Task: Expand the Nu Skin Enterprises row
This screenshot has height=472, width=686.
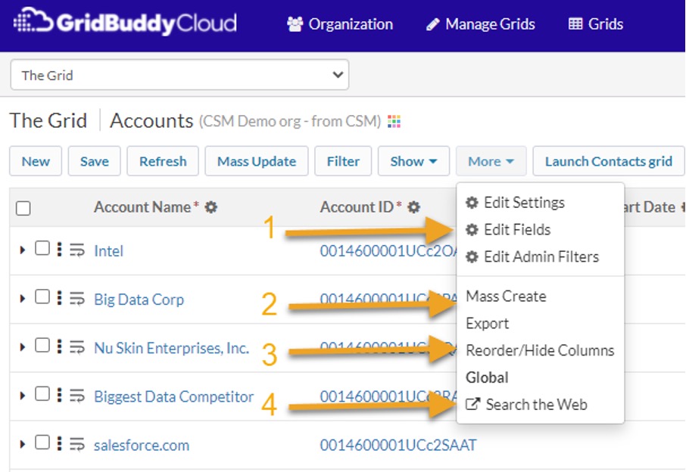Action: click(22, 347)
